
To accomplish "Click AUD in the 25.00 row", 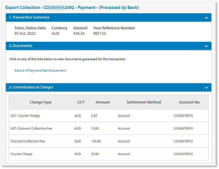I will click(78, 154).
